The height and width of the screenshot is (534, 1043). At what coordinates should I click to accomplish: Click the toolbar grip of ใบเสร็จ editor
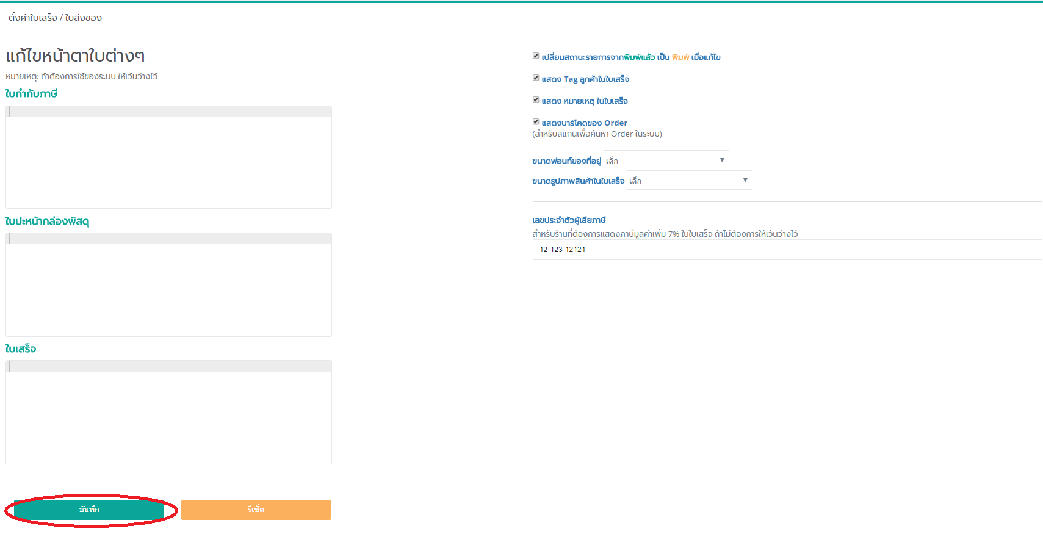click(x=9, y=366)
